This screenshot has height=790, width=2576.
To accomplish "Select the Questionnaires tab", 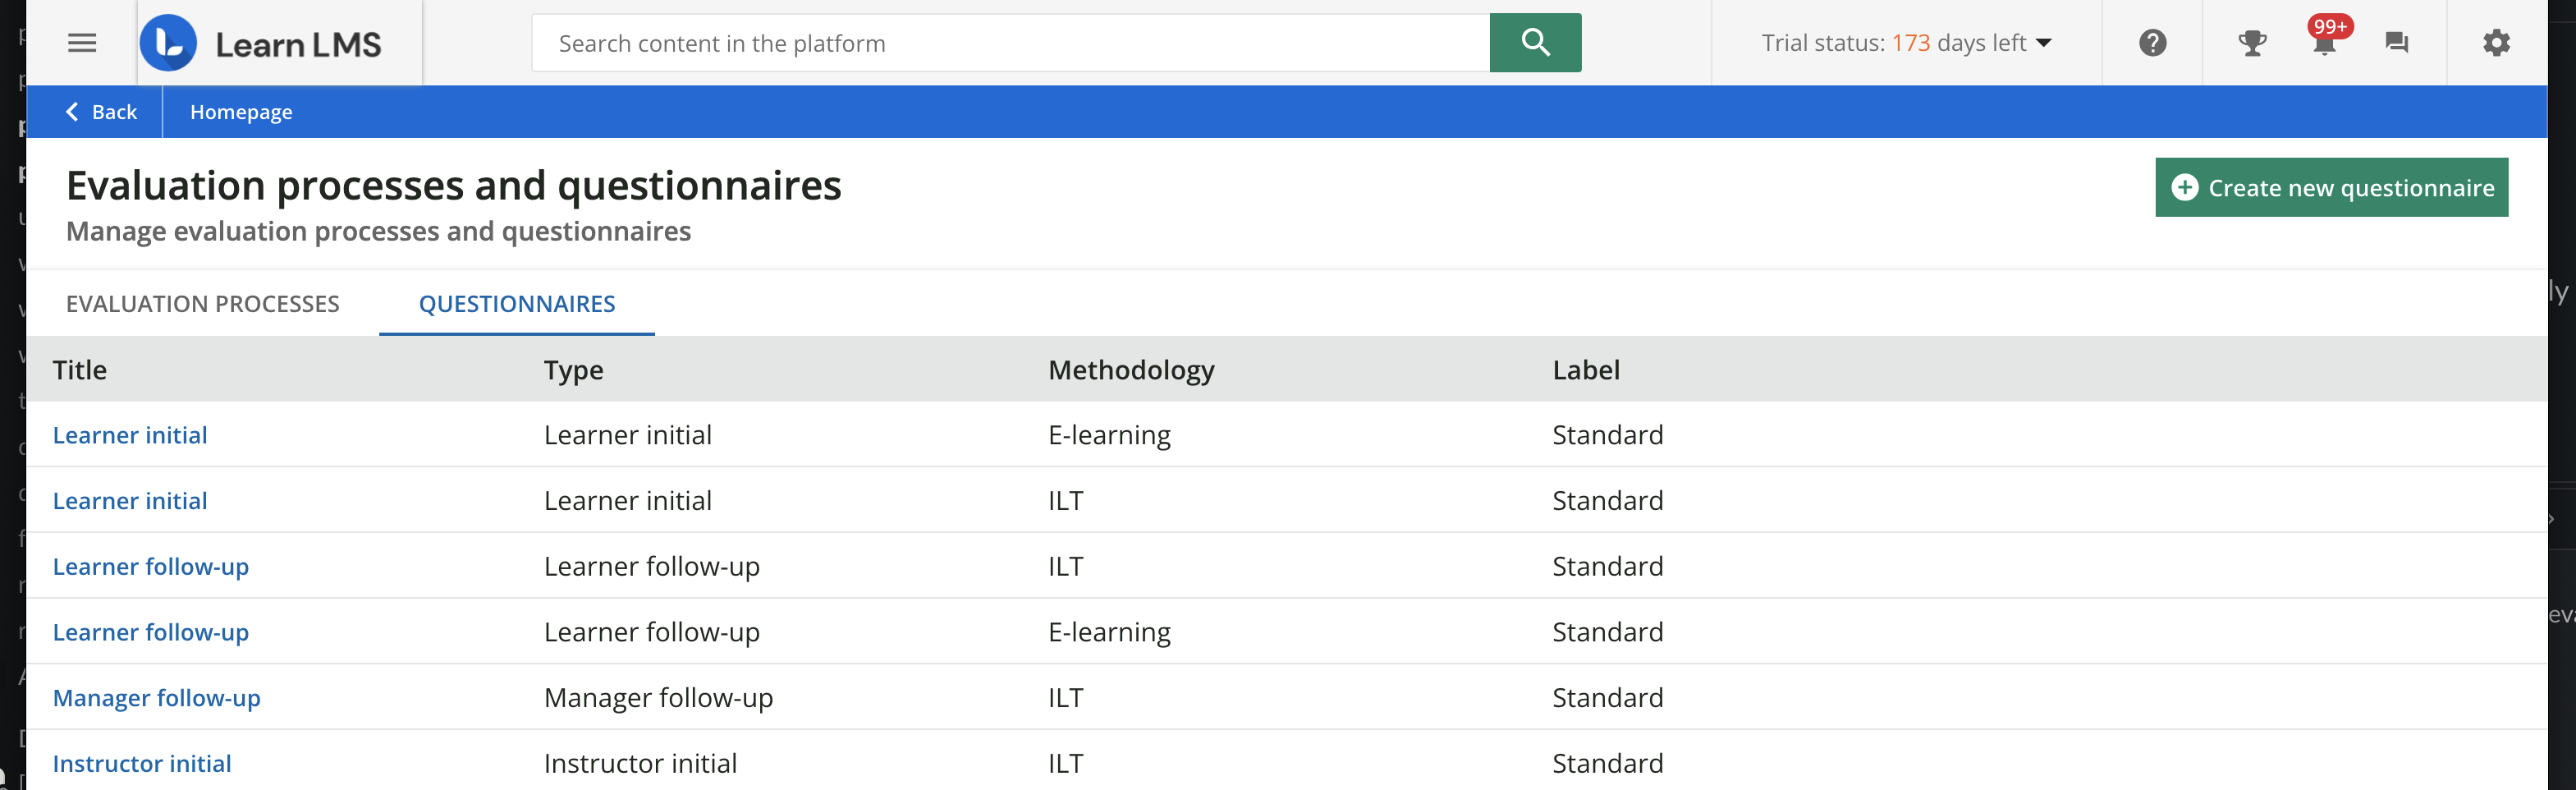I will [x=517, y=304].
